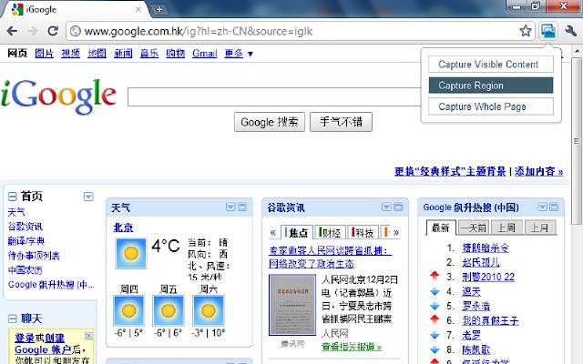Click the screen capture extension icon

[x=548, y=31]
